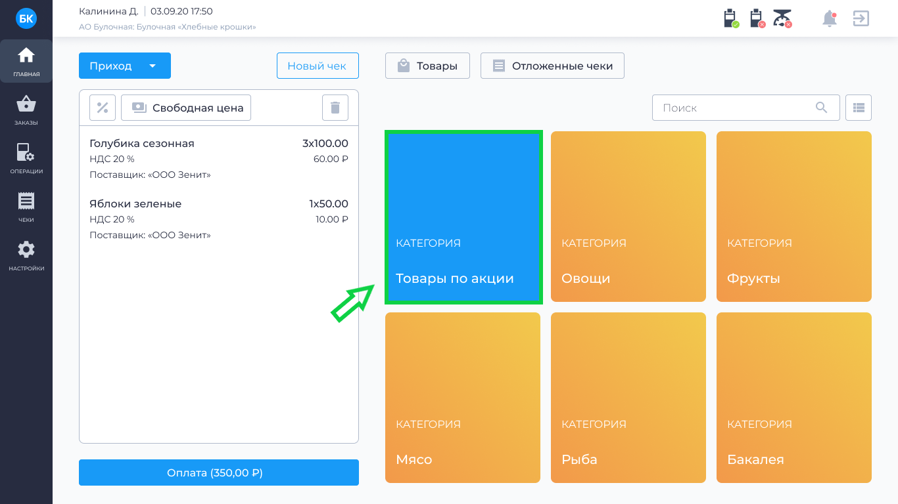Viewport: 898px width, 504px height.
Task: Select the blue Товары по акции category
Action: coord(463,217)
